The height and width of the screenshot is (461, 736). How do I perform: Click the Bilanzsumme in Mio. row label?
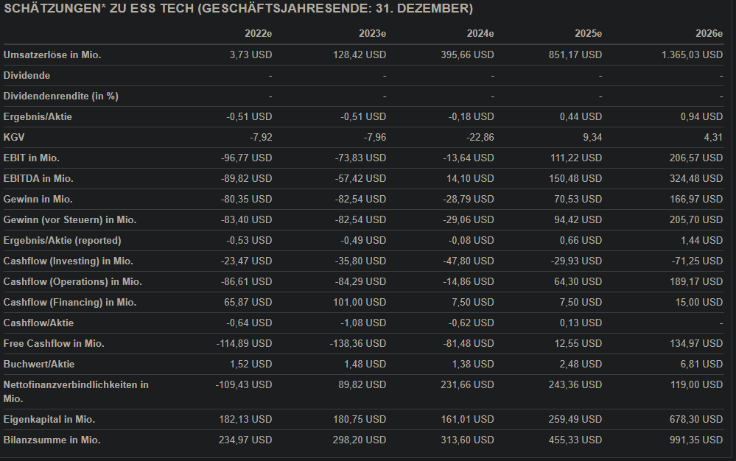coord(52,440)
